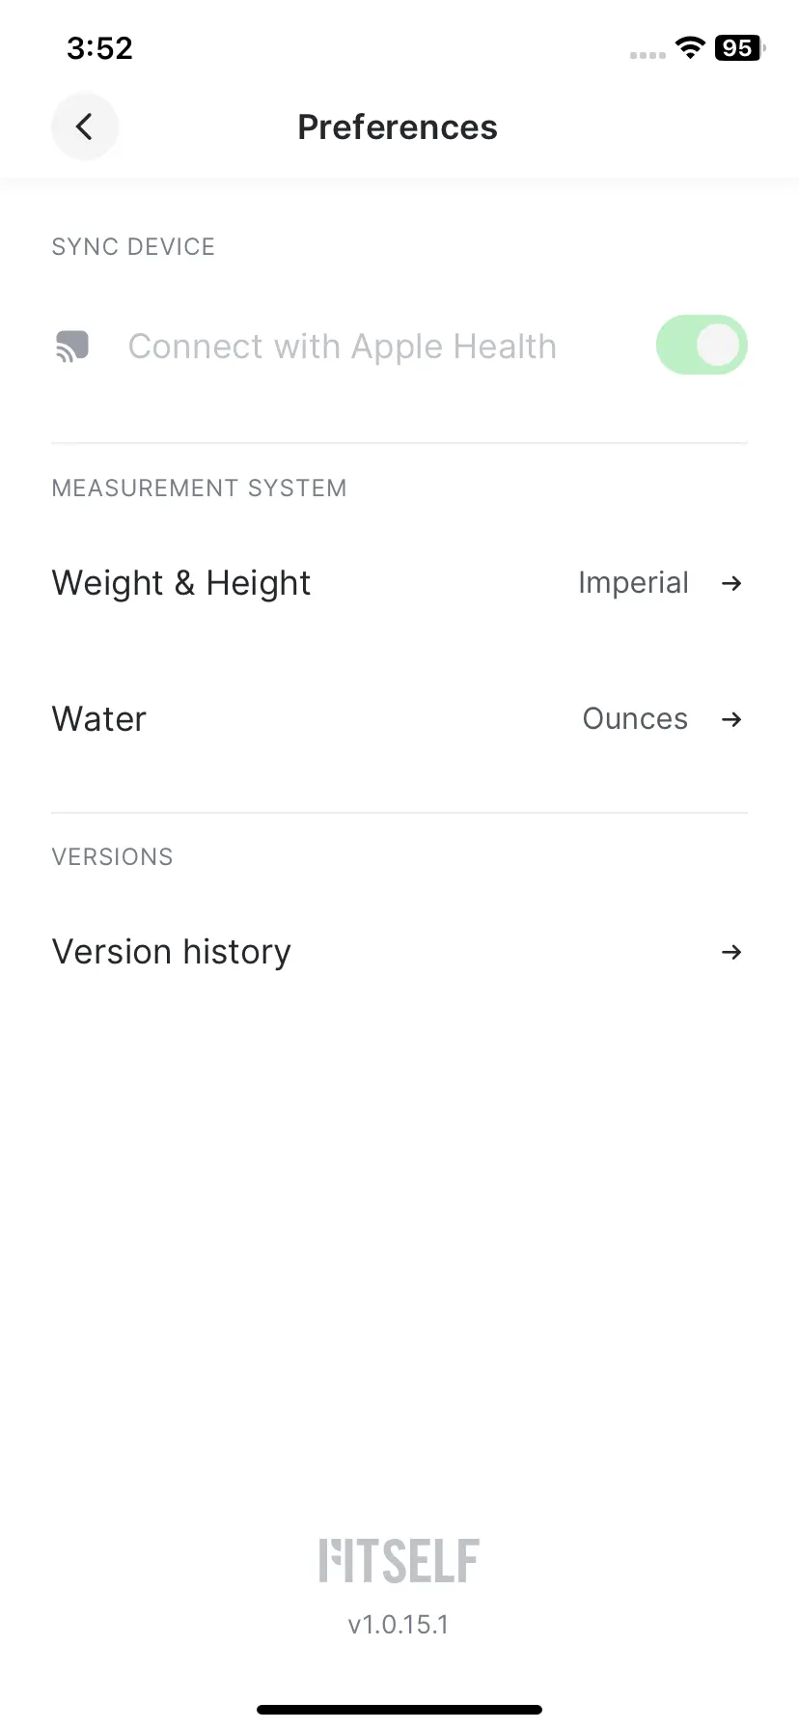Click the battery level indicator

(739, 48)
